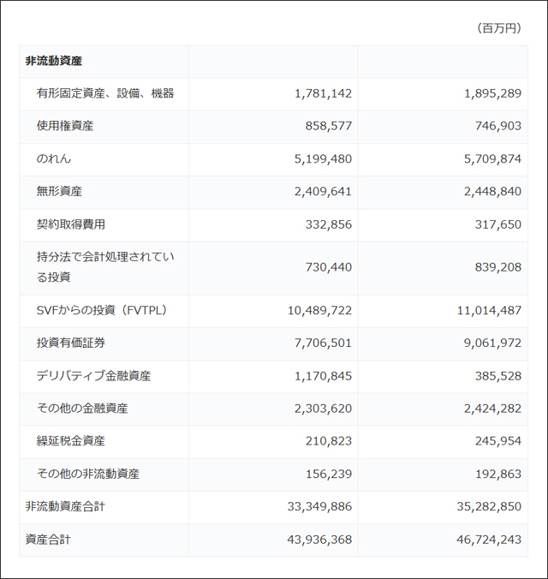Select the 契約取得費用 row label
548x579 pixels.
point(71,224)
